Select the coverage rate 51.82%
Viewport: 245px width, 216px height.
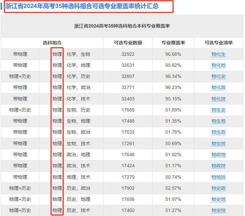(173, 155)
